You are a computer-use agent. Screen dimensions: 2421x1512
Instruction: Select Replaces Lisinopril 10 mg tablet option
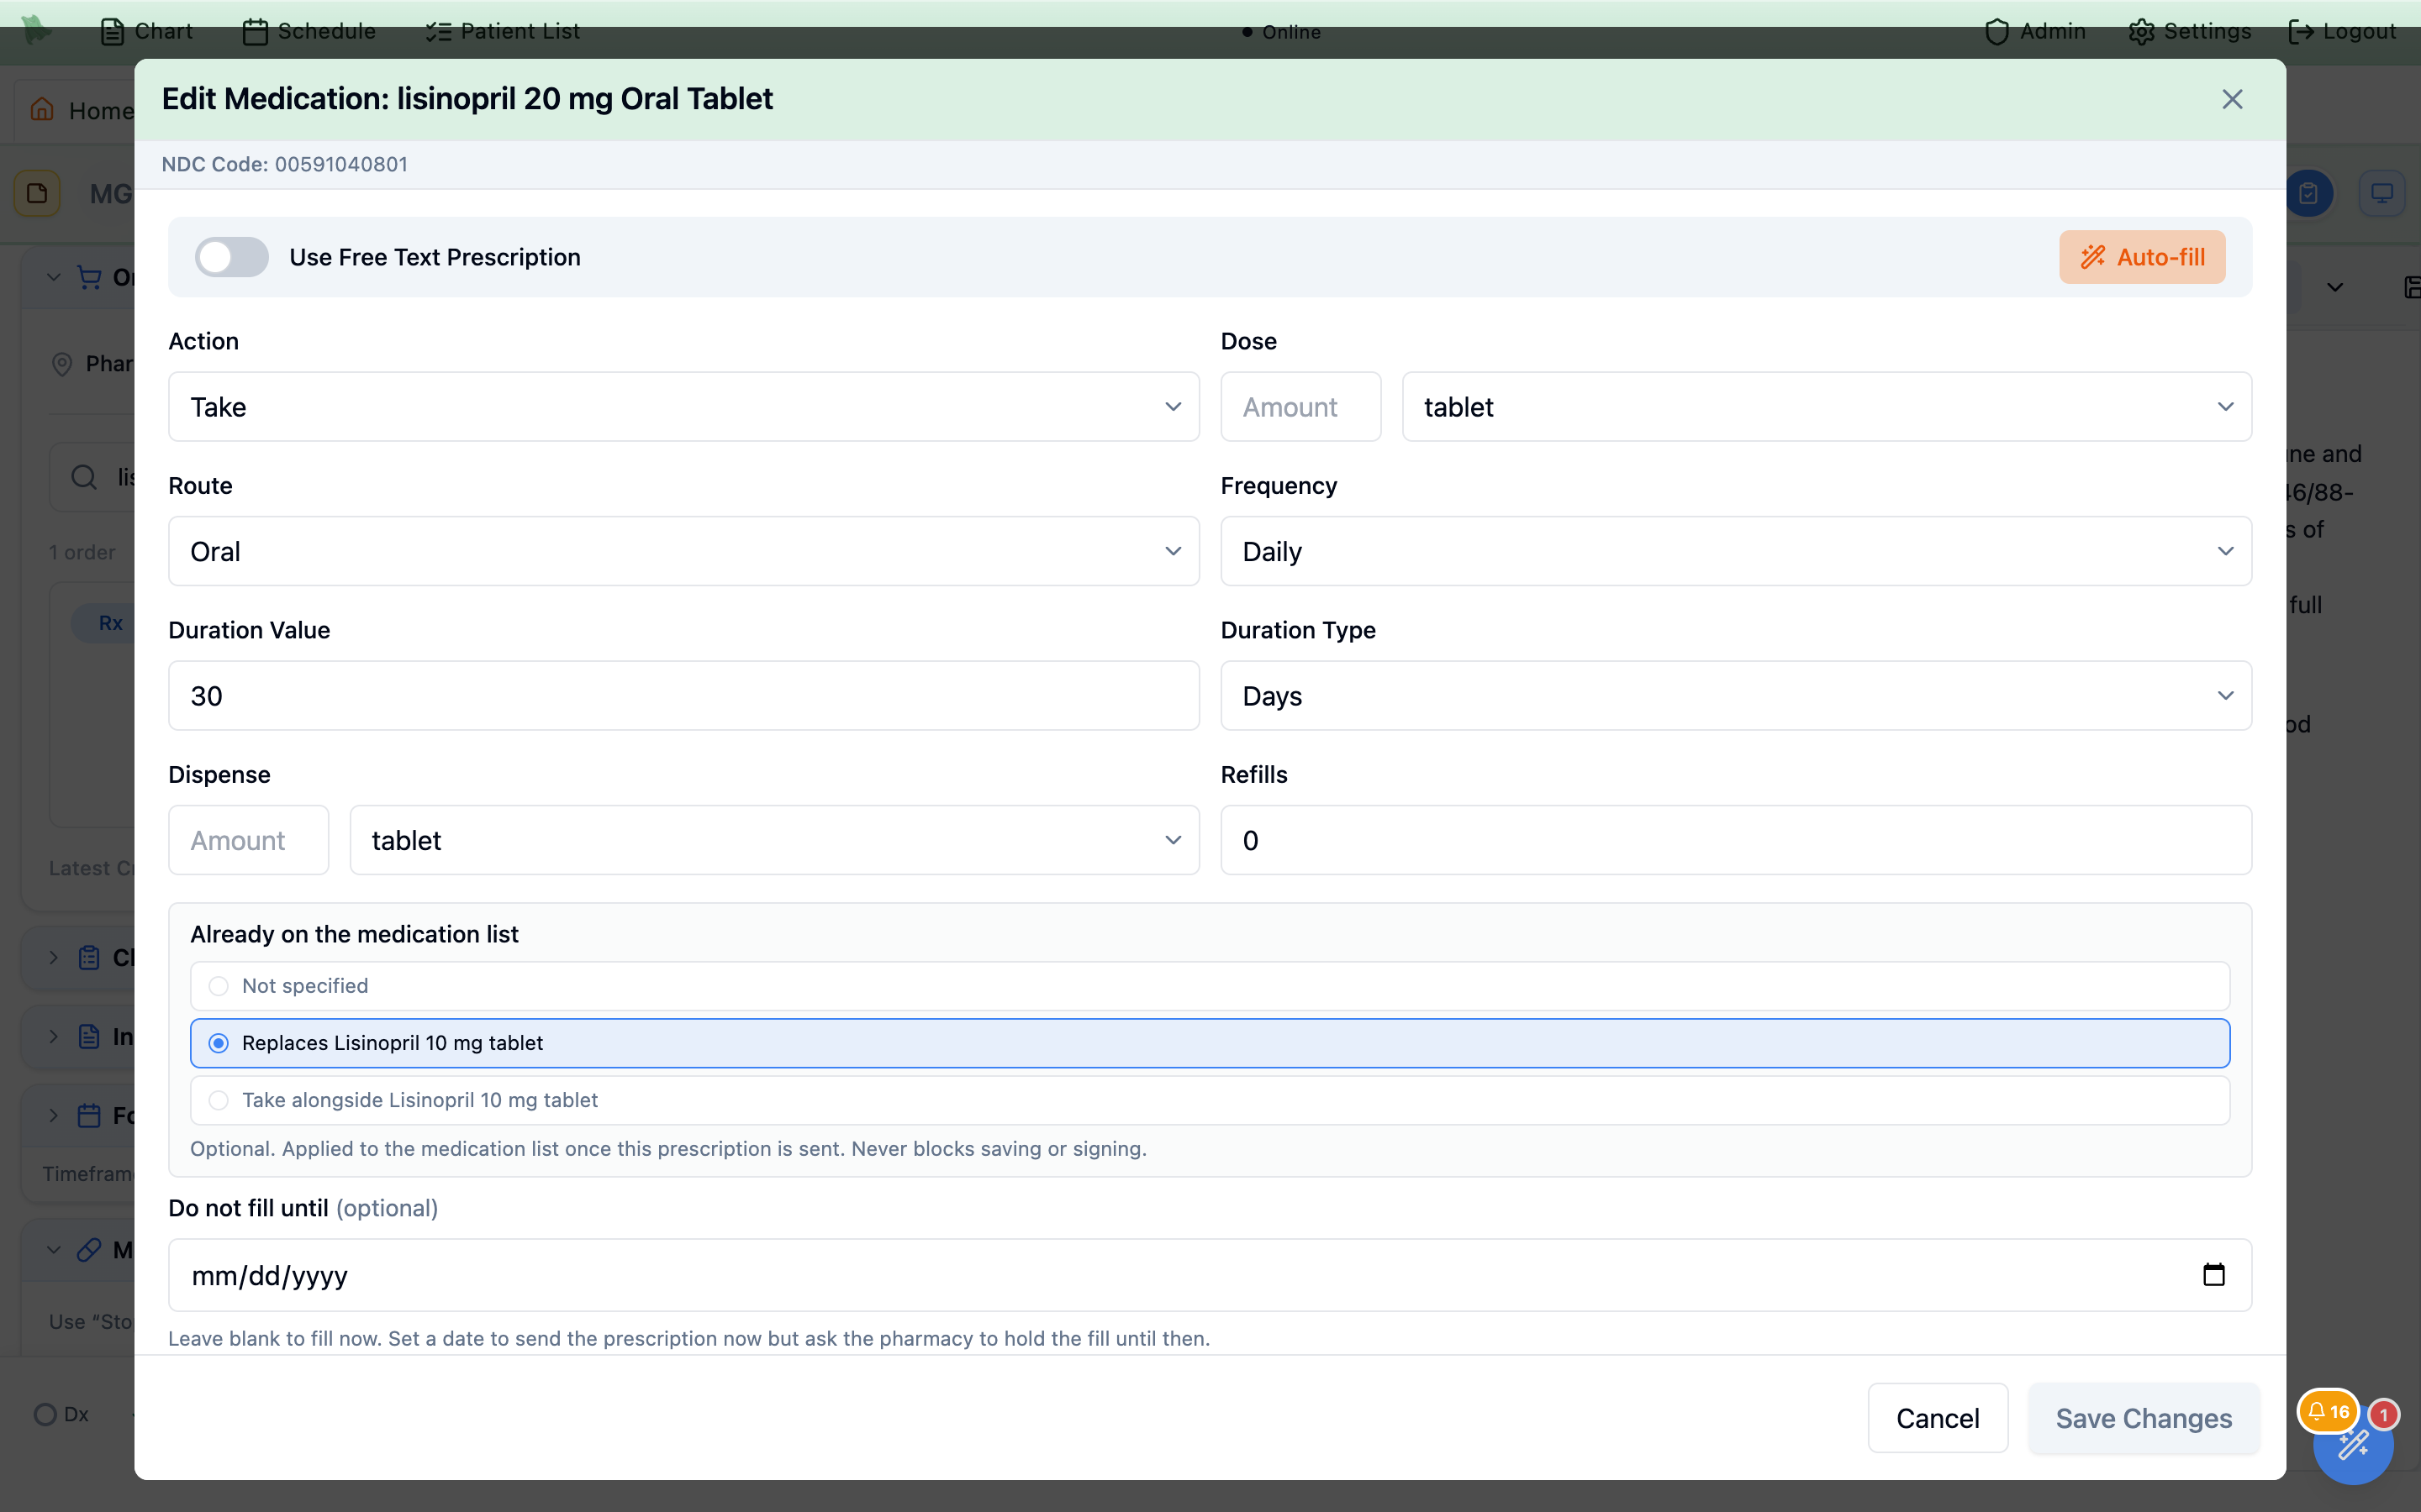pos(1210,1043)
